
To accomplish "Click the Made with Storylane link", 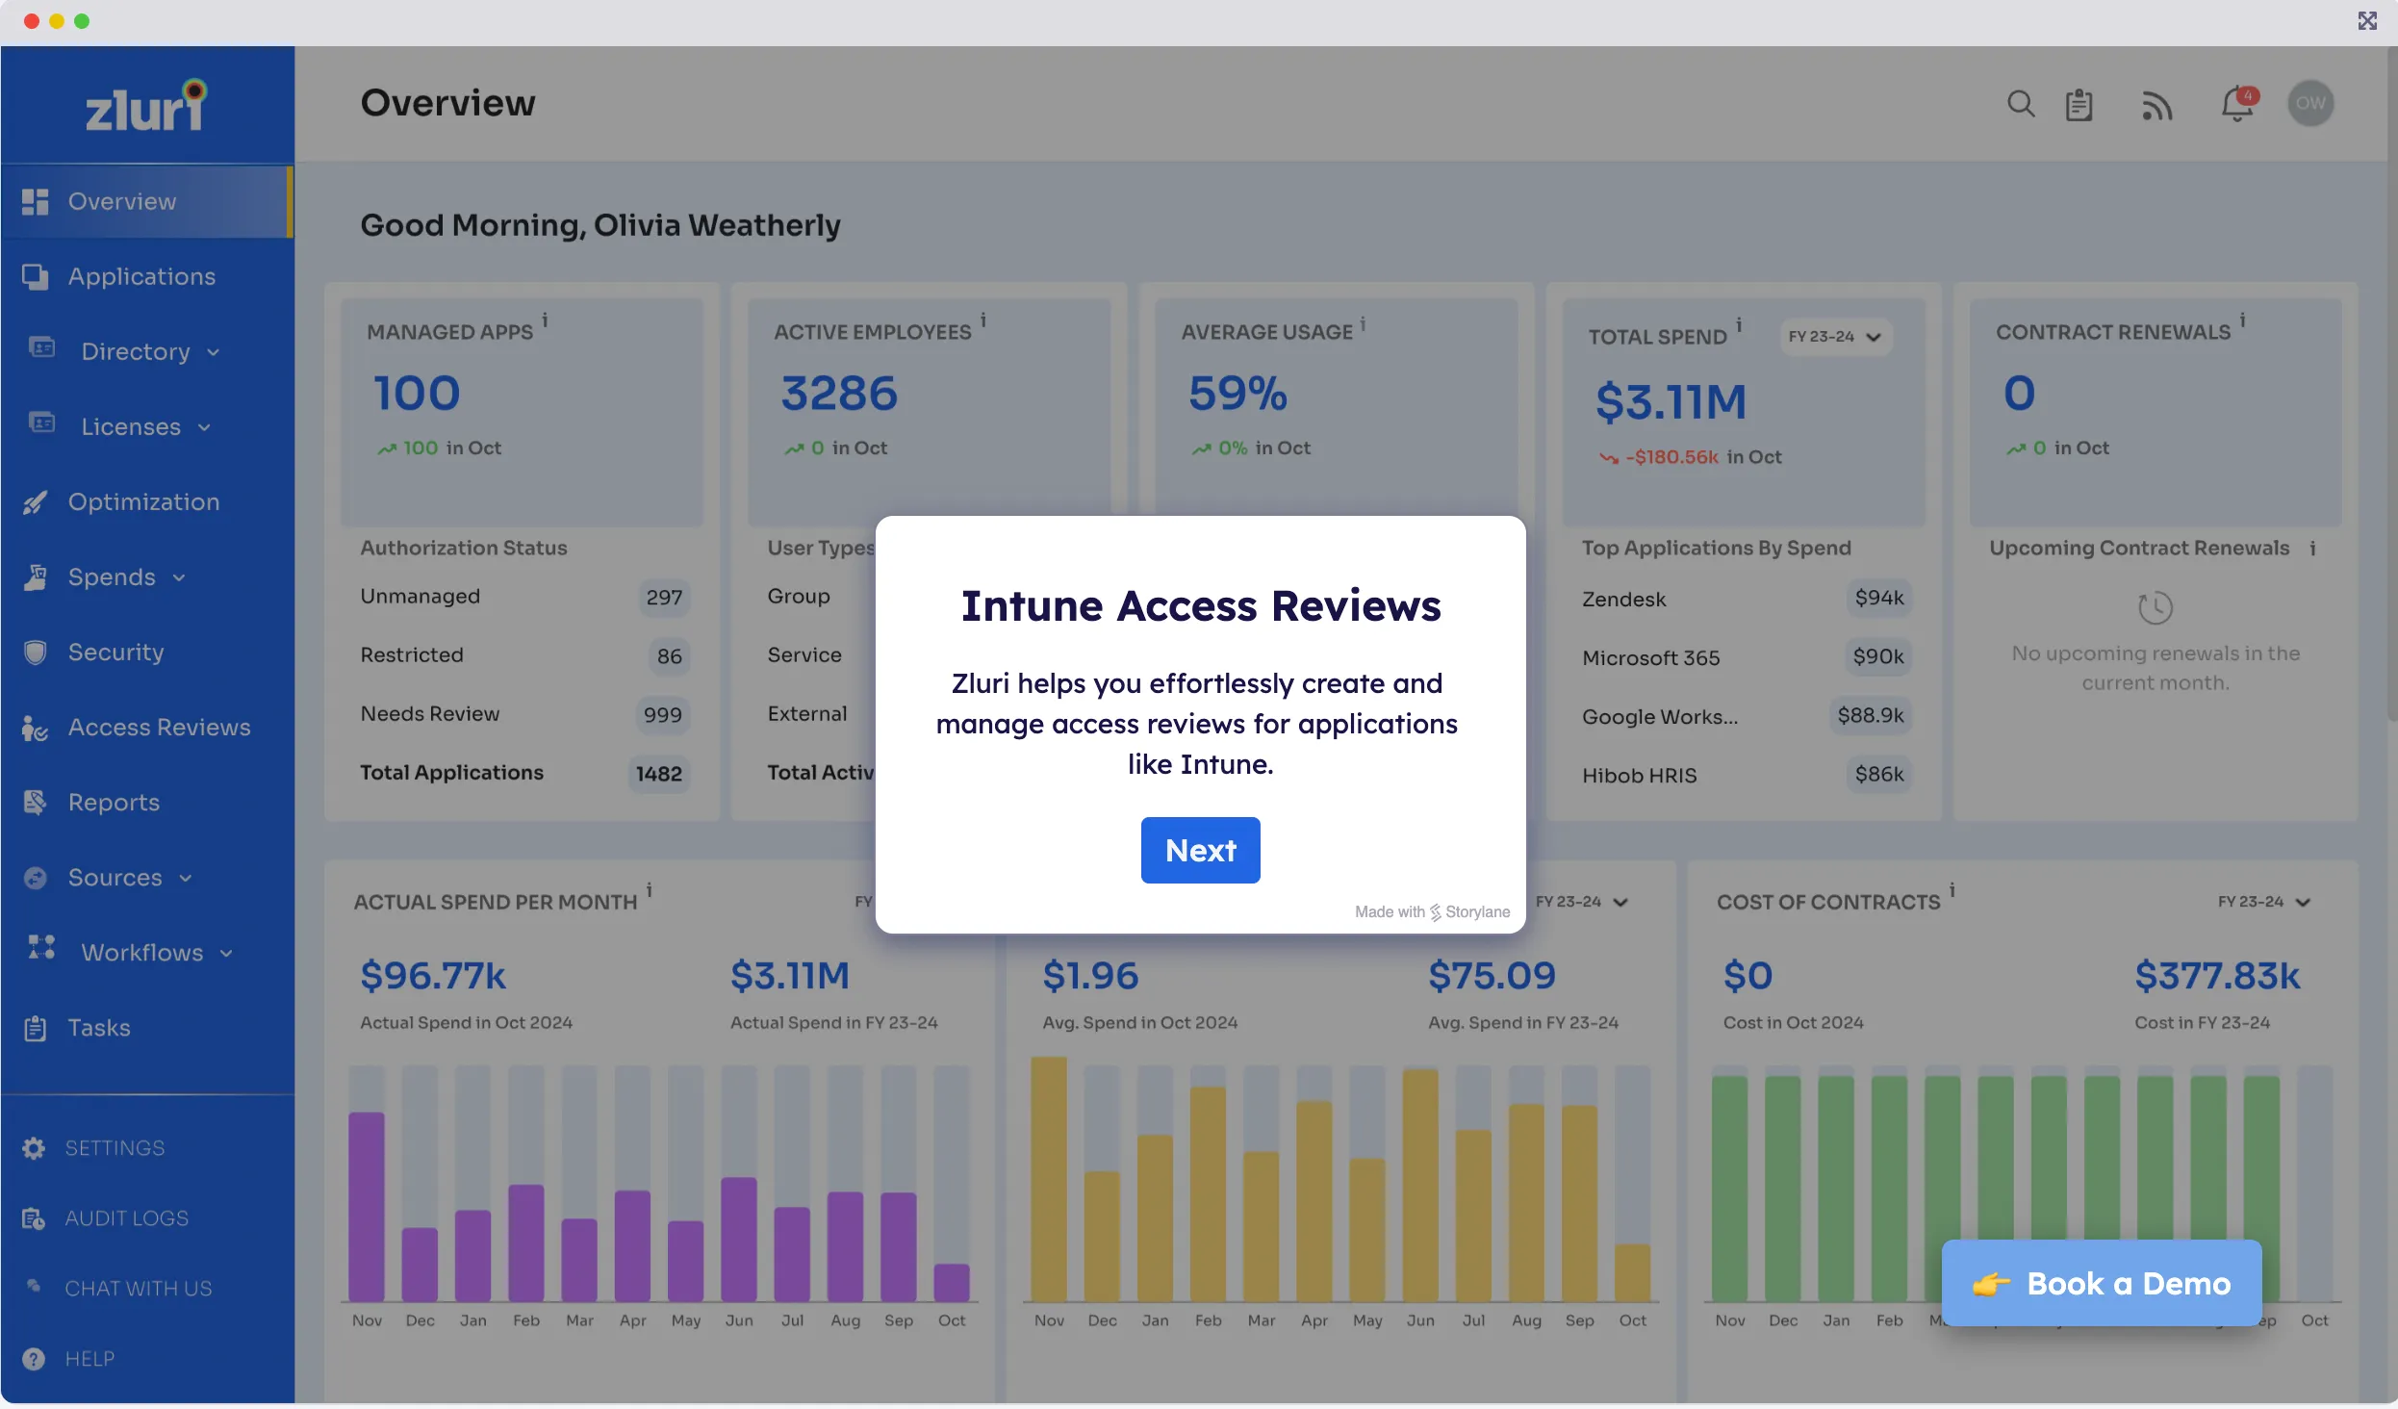I will (x=1432, y=911).
